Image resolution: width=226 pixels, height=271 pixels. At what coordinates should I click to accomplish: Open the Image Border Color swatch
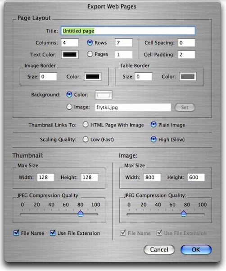[92, 77]
